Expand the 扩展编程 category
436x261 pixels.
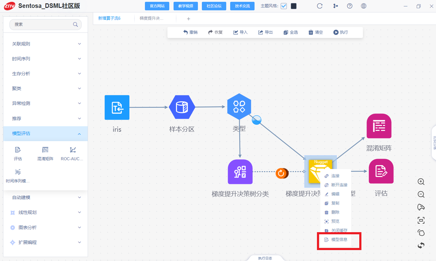point(46,242)
